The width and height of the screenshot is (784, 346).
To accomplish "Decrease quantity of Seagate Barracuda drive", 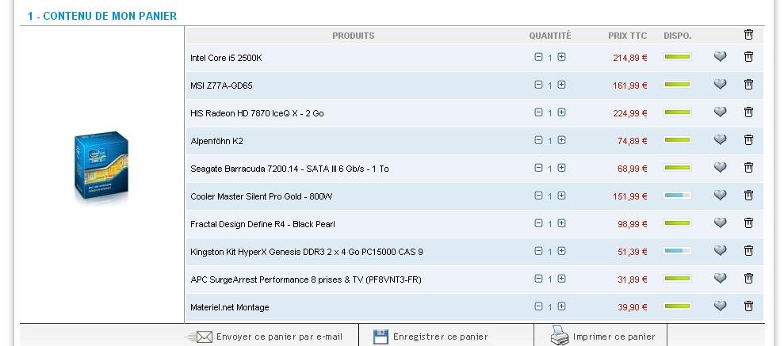I will (538, 169).
